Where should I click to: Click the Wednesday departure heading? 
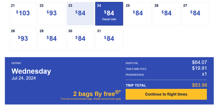31,71
